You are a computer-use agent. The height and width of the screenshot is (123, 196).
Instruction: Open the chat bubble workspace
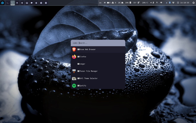31,3
